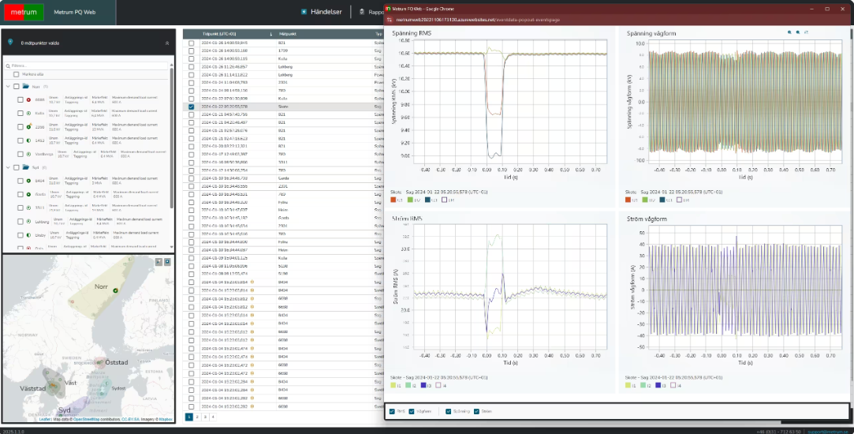Viewport: 854px width, 434px height.
Task: Click the Metrum logo in the header
Action: click(x=24, y=12)
